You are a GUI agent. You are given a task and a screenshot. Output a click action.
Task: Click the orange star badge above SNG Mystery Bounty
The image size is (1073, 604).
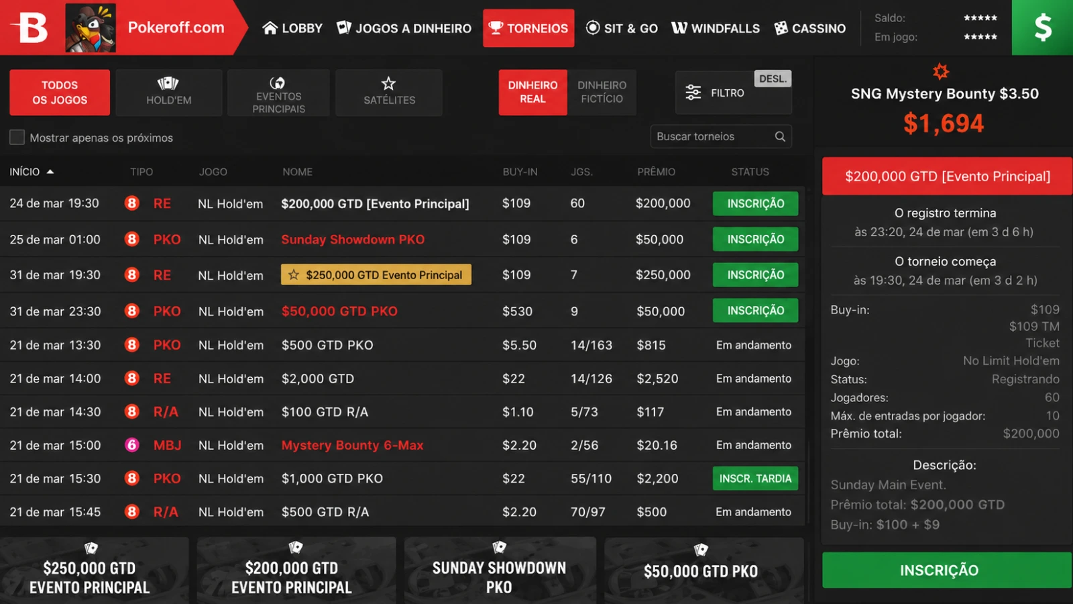[941, 71]
